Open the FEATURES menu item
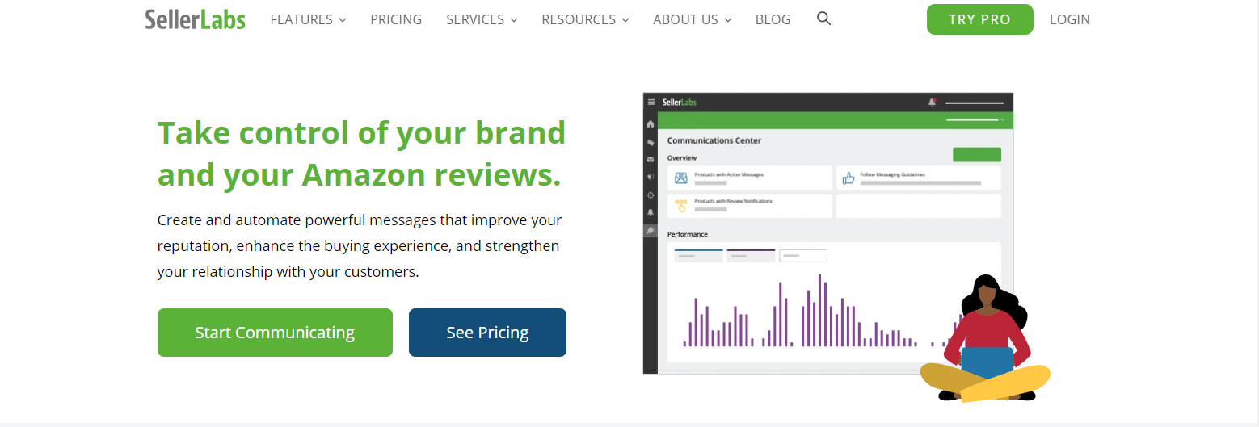1259x427 pixels. point(301,19)
